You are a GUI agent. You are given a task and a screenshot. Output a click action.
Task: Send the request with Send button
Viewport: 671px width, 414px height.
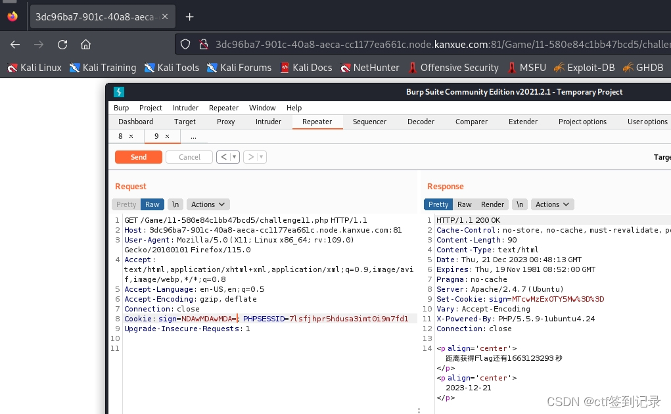[x=138, y=157]
